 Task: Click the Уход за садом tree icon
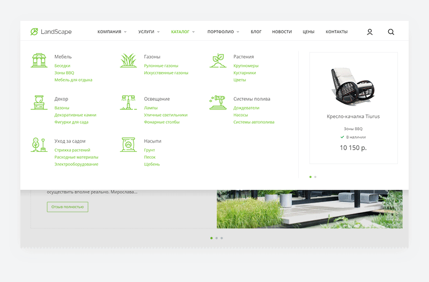click(x=39, y=145)
